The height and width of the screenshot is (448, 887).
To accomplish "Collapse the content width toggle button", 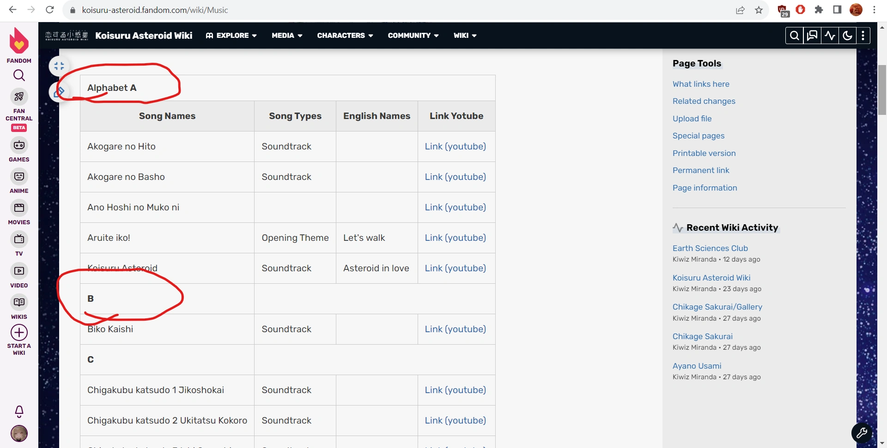I will 59,66.
